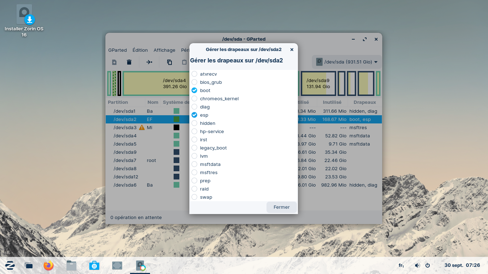Open the Software store taskbar icon
Viewport: 488px width, 274px height.
(x=94, y=265)
